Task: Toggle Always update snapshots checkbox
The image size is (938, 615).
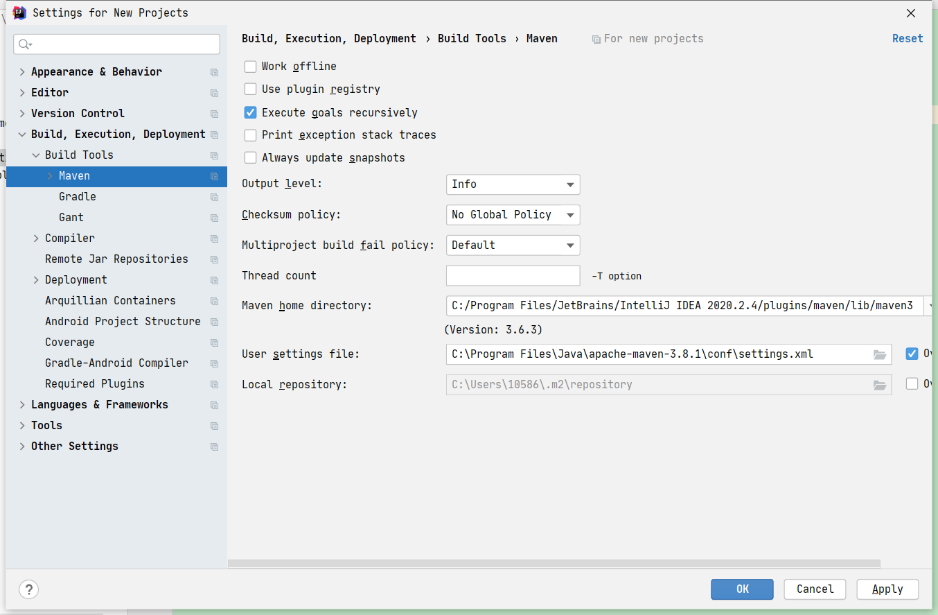Action: pyautogui.click(x=251, y=158)
